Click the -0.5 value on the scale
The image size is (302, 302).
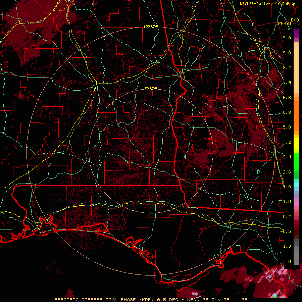pyautogui.click(x=286, y=231)
